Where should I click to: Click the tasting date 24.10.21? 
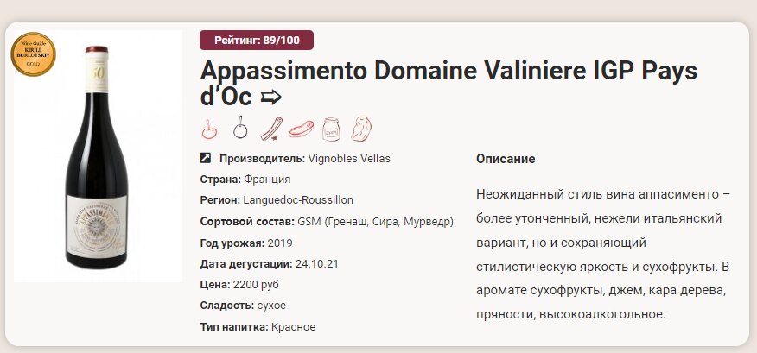[317, 264]
